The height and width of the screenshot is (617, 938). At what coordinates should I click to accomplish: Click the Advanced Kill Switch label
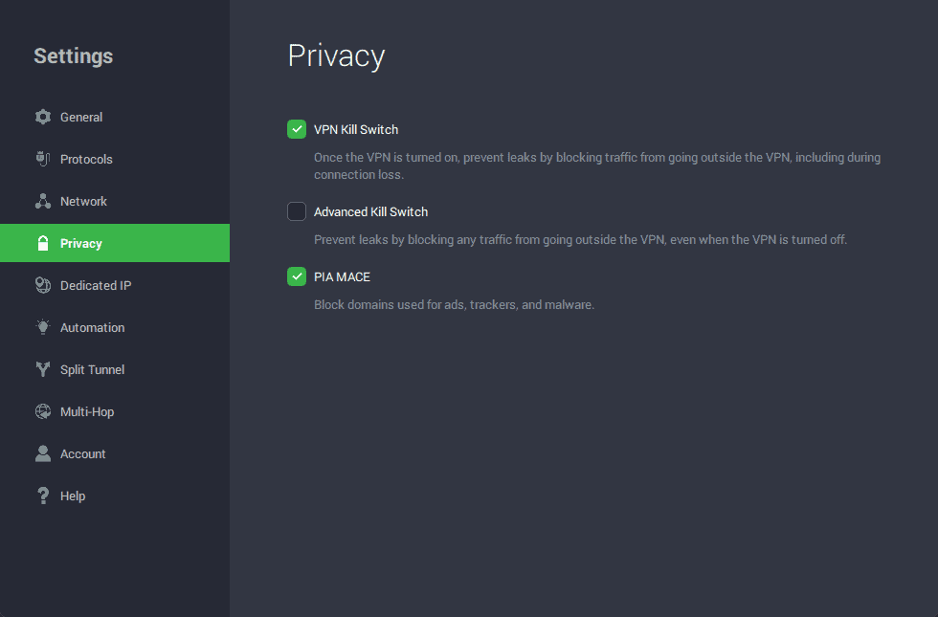370,211
